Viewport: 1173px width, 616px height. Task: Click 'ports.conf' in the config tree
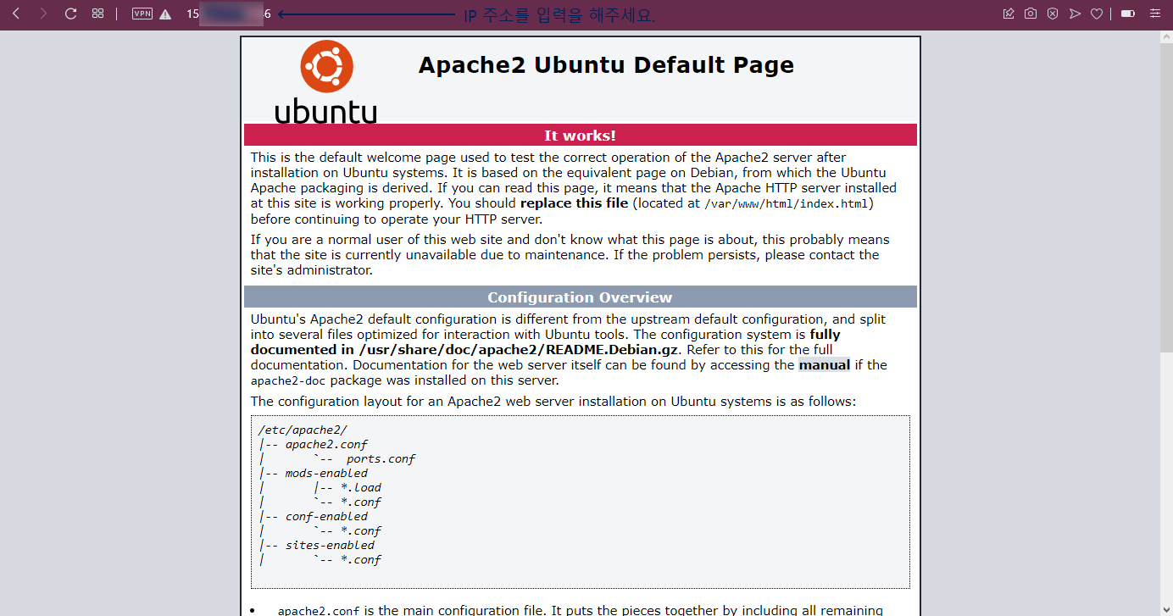coord(381,459)
